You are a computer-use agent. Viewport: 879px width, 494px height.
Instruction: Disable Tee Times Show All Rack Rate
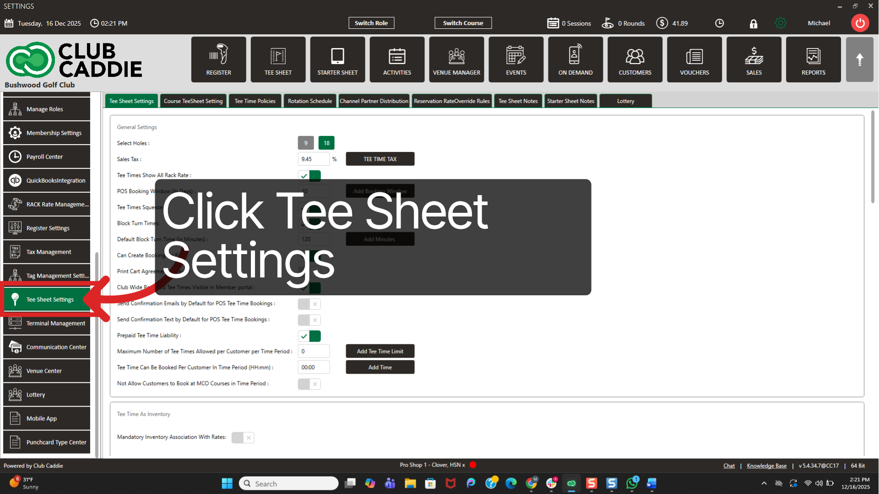[x=309, y=175]
